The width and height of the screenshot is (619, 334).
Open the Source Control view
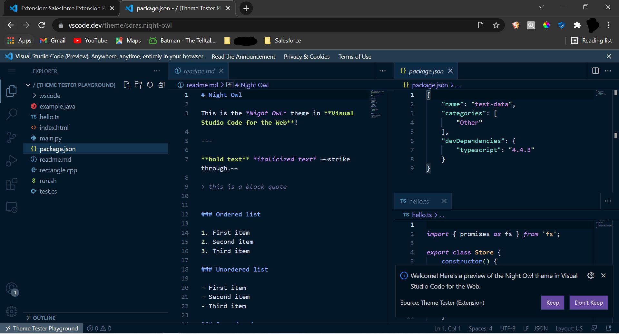tap(12, 137)
